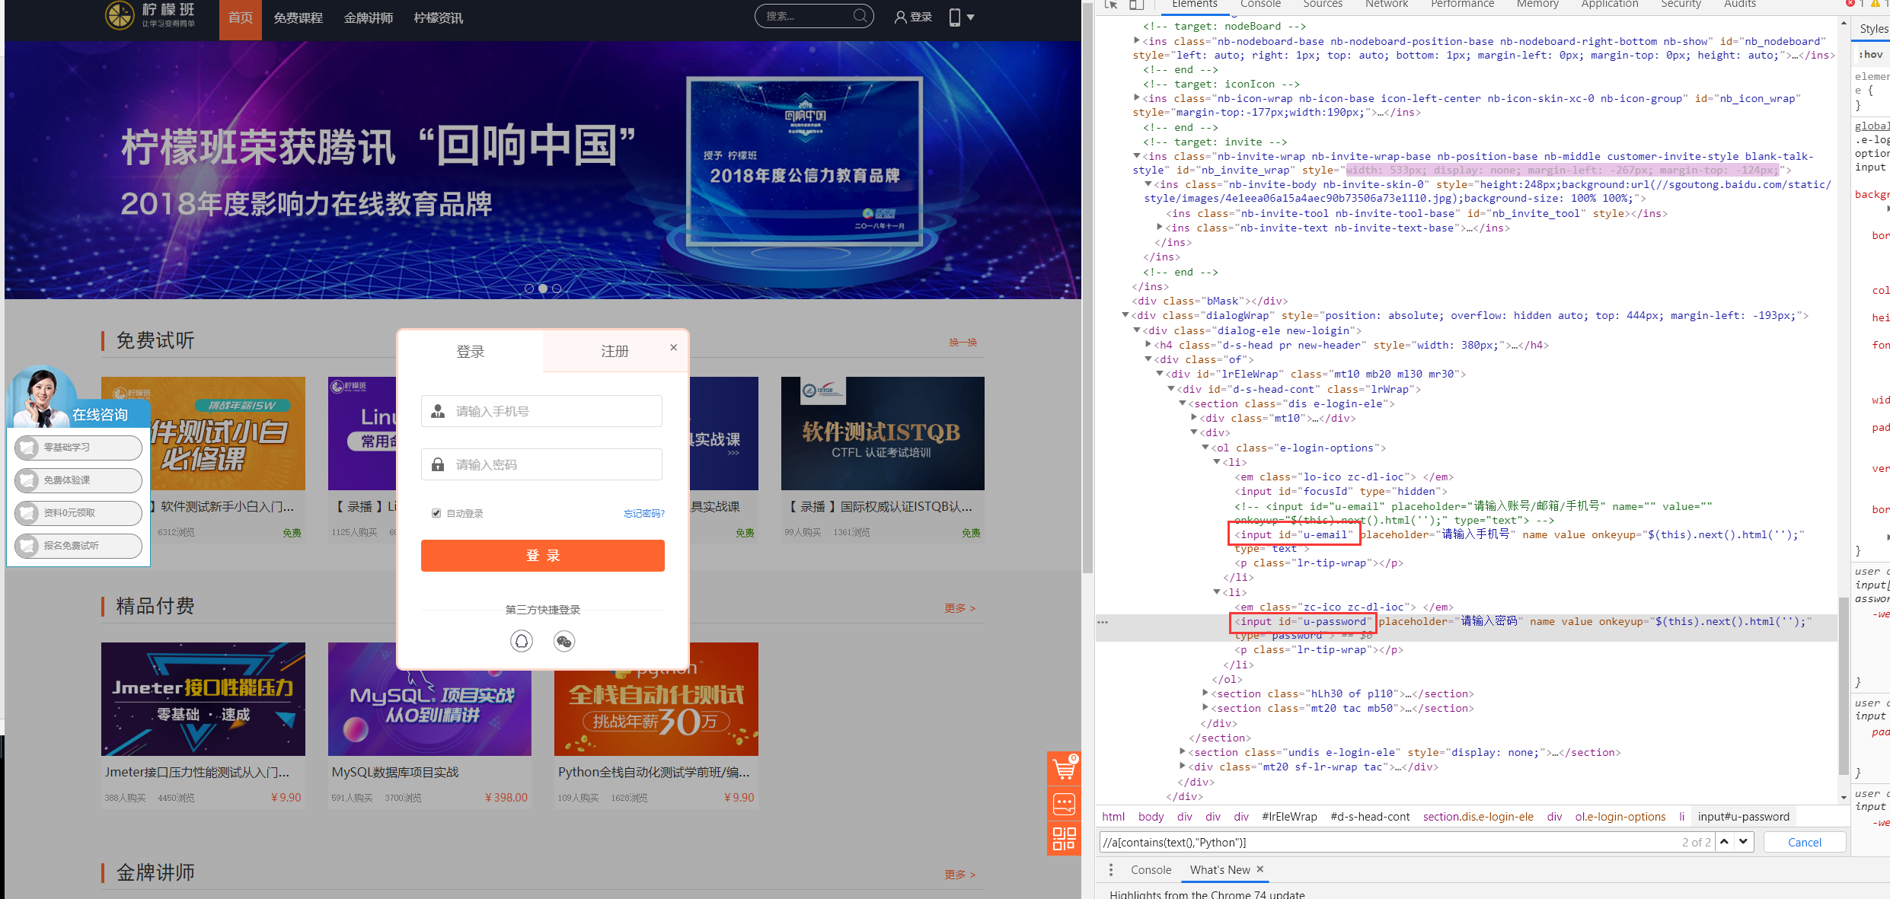Select the third banner carousel dot

(557, 289)
